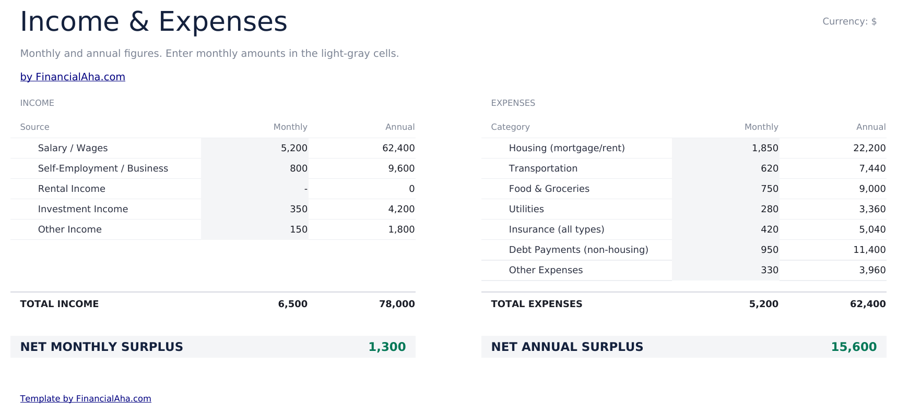Click the income table 'Monthly' column header
The image size is (897, 414).
pos(290,127)
